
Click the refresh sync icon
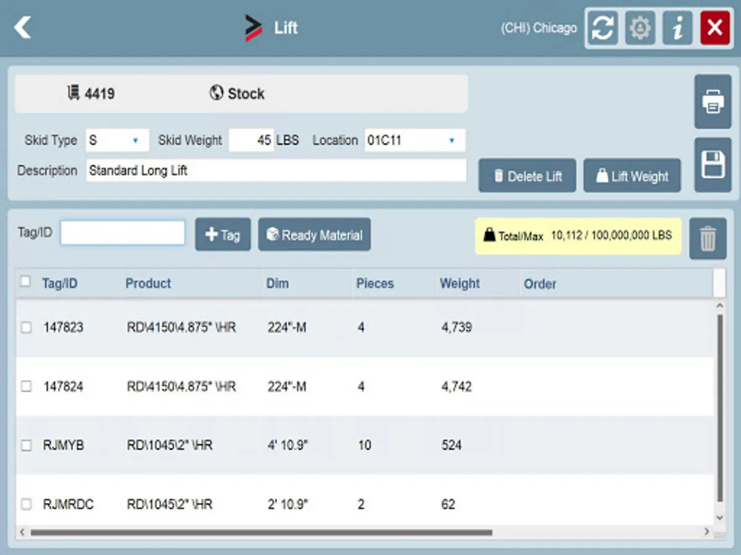[603, 28]
